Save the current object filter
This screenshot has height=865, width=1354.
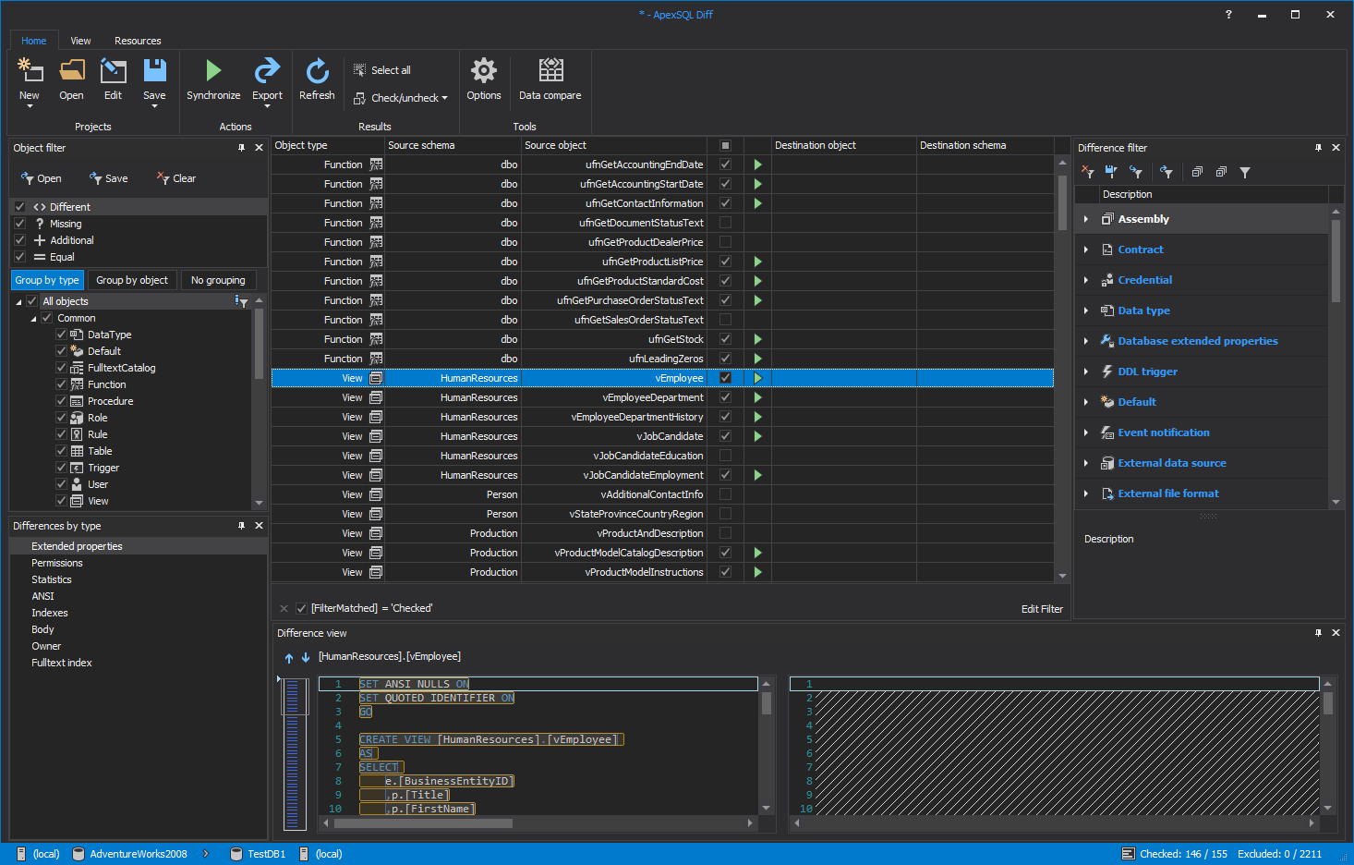click(108, 178)
